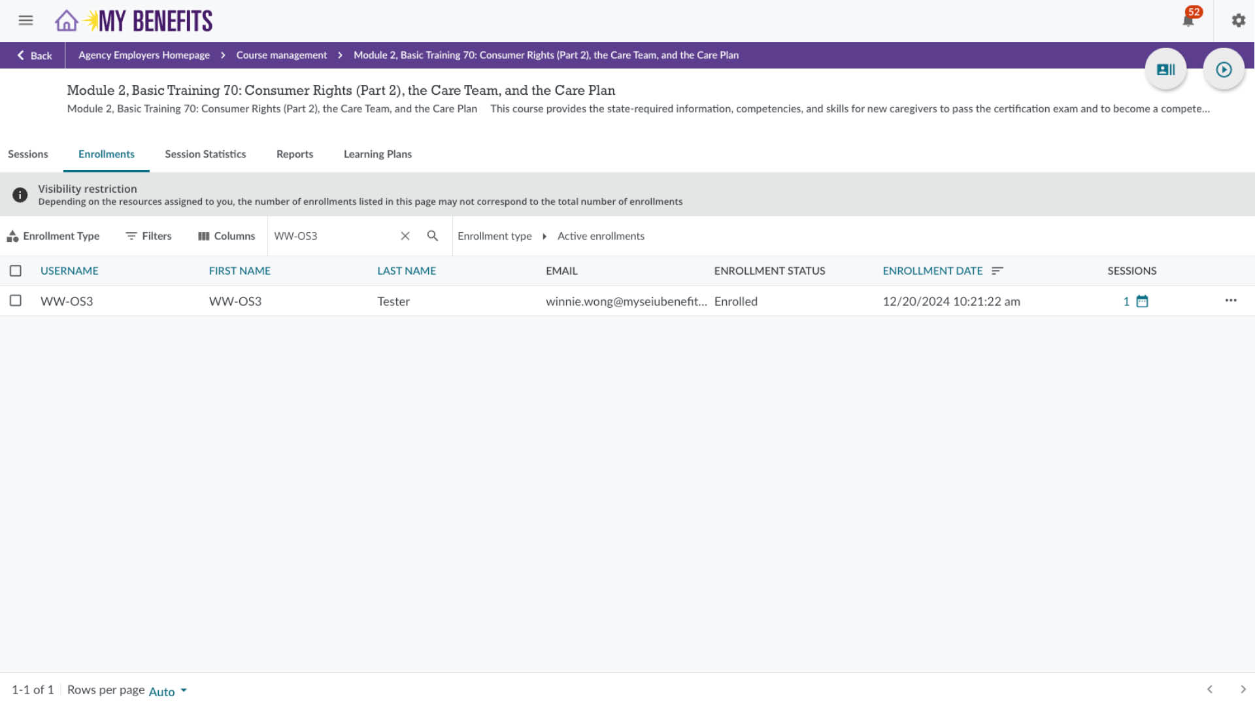This screenshot has width=1255, height=706.
Task: Open the row's three-dot actions menu
Action: point(1230,301)
